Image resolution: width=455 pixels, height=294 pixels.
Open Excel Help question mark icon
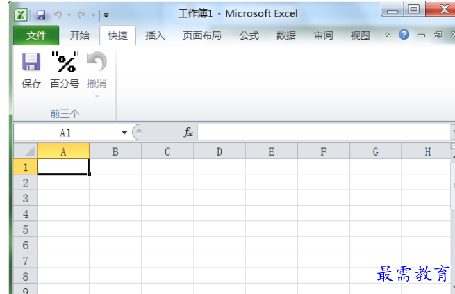coord(404,35)
